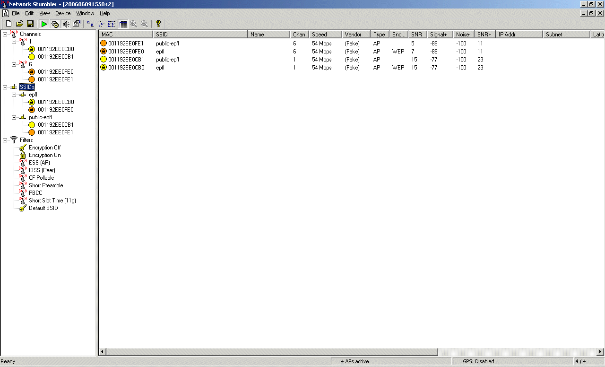This screenshot has width=605, height=367.
Task: Open the Window menu
Action: coord(86,13)
